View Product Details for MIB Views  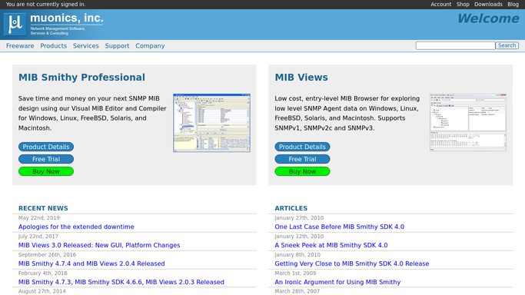tap(302, 147)
